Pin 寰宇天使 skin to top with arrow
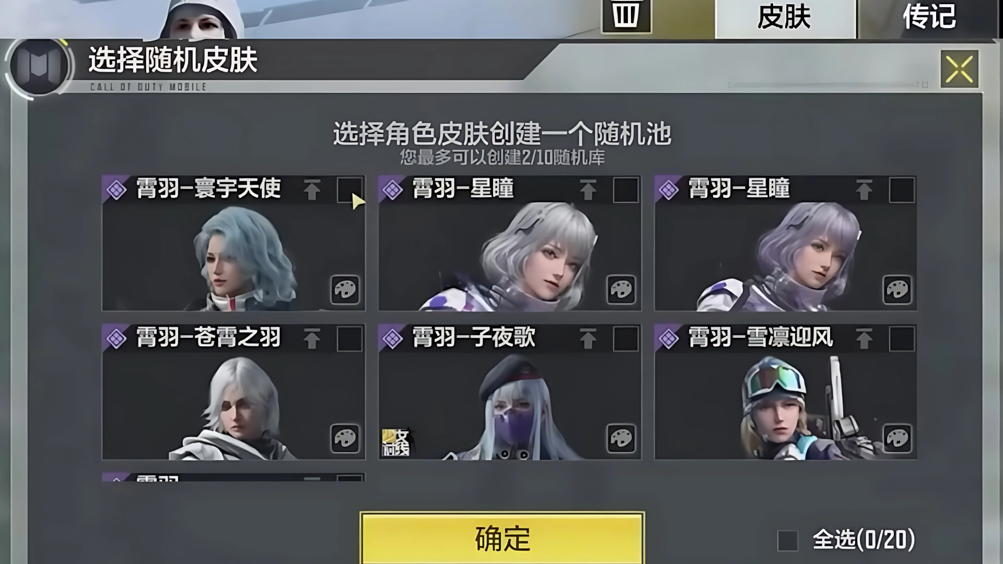 tap(312, 190)
